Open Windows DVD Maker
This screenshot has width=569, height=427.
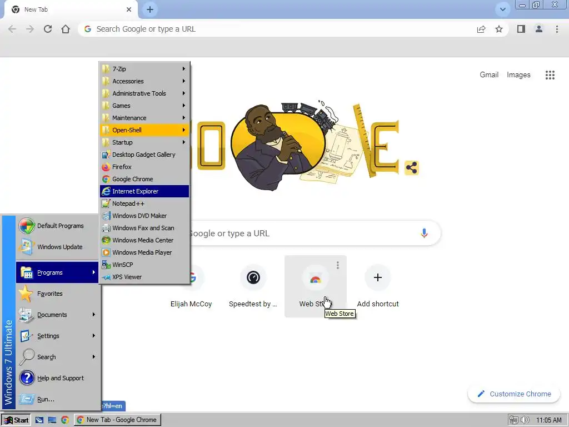pyautogui.click(x=144, y=216)
